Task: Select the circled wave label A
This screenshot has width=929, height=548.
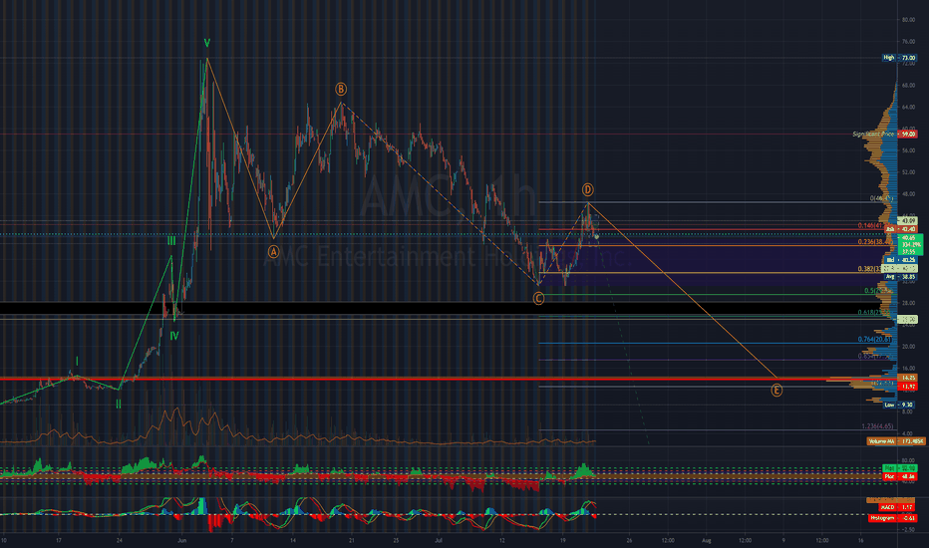Action: (x=274, y=252)
